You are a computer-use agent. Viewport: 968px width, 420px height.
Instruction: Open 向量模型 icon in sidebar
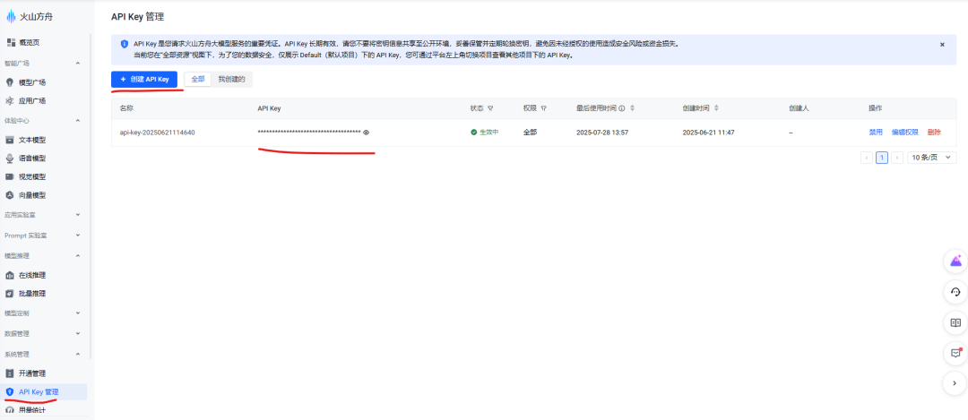[10, 195]
